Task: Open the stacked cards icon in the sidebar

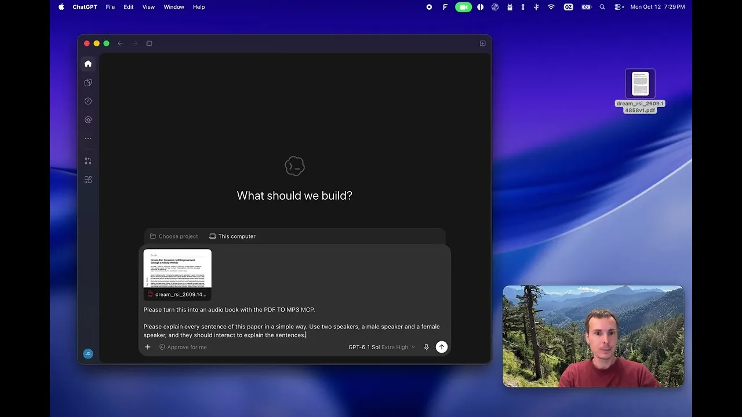Action: pos(88,83)
